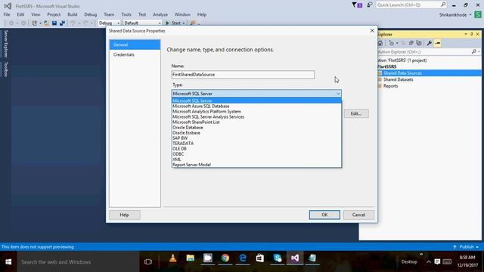Open the Default platform dropdown
Screen dimensions: 484x272
143,23
